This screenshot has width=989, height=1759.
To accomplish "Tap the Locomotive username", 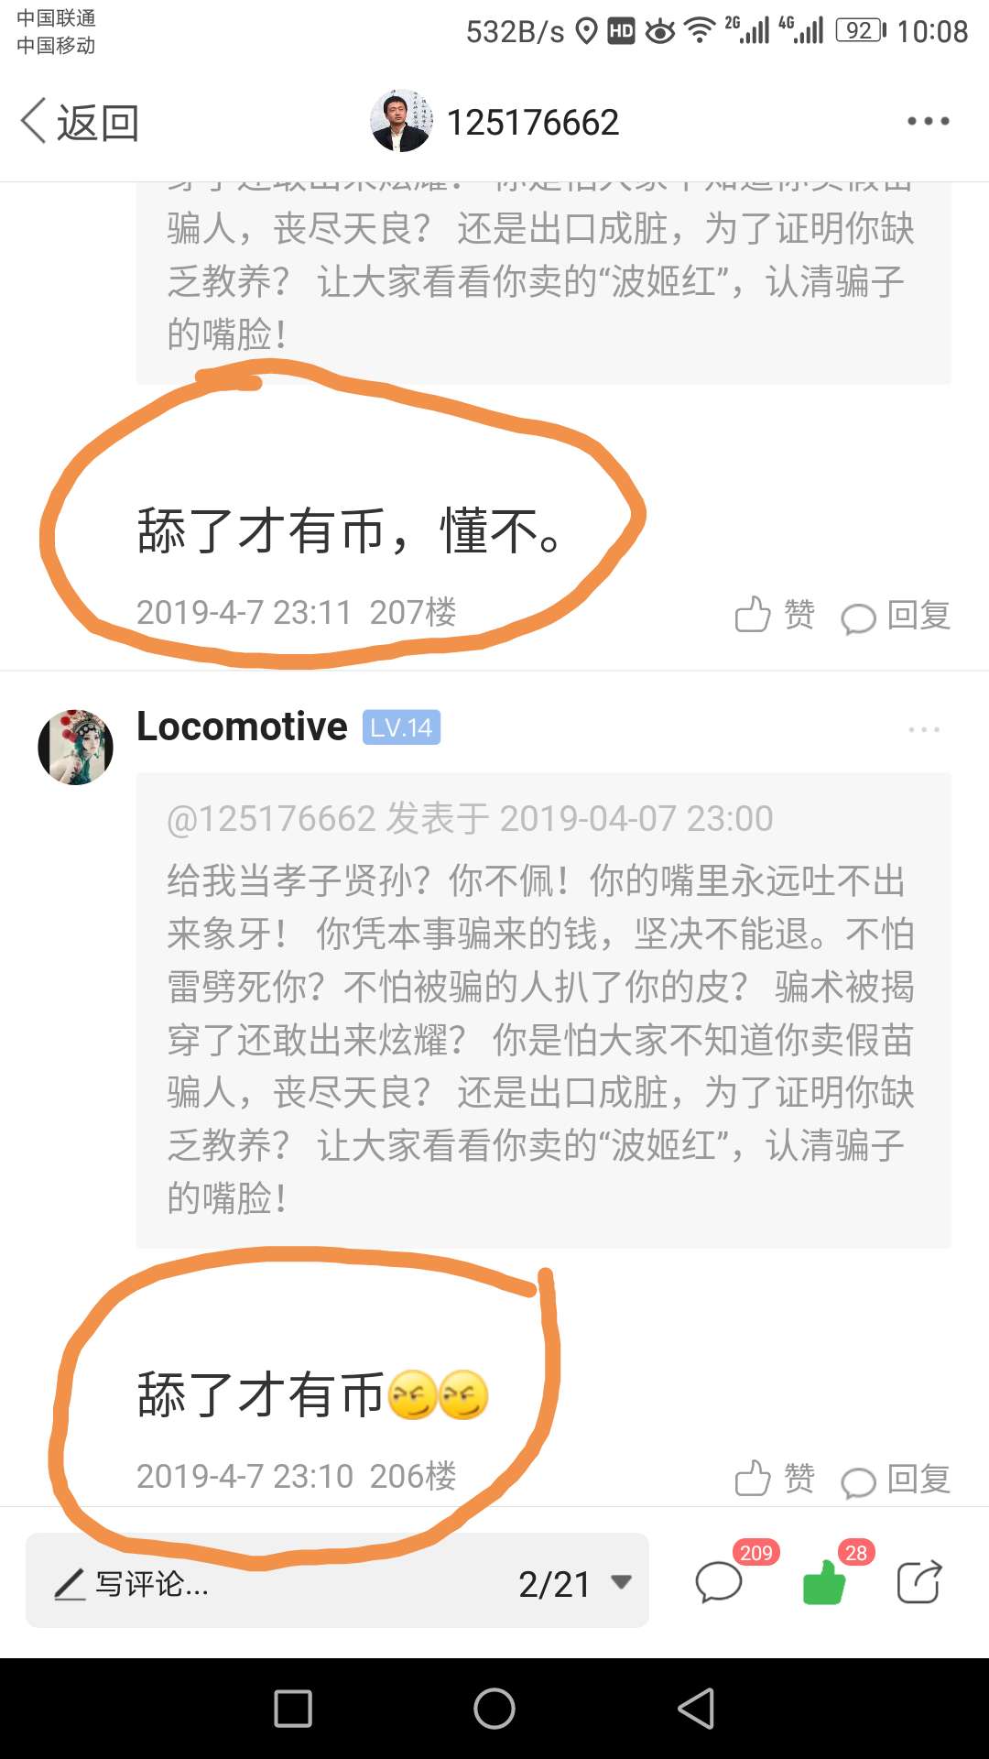I will coord(242,727).
